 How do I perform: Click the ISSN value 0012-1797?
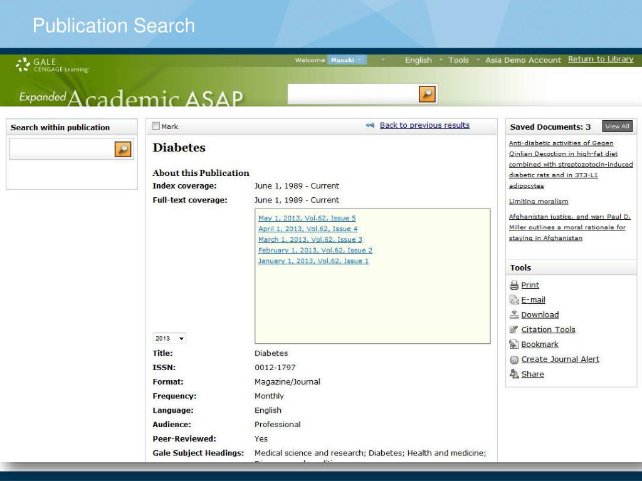point(275,367)
